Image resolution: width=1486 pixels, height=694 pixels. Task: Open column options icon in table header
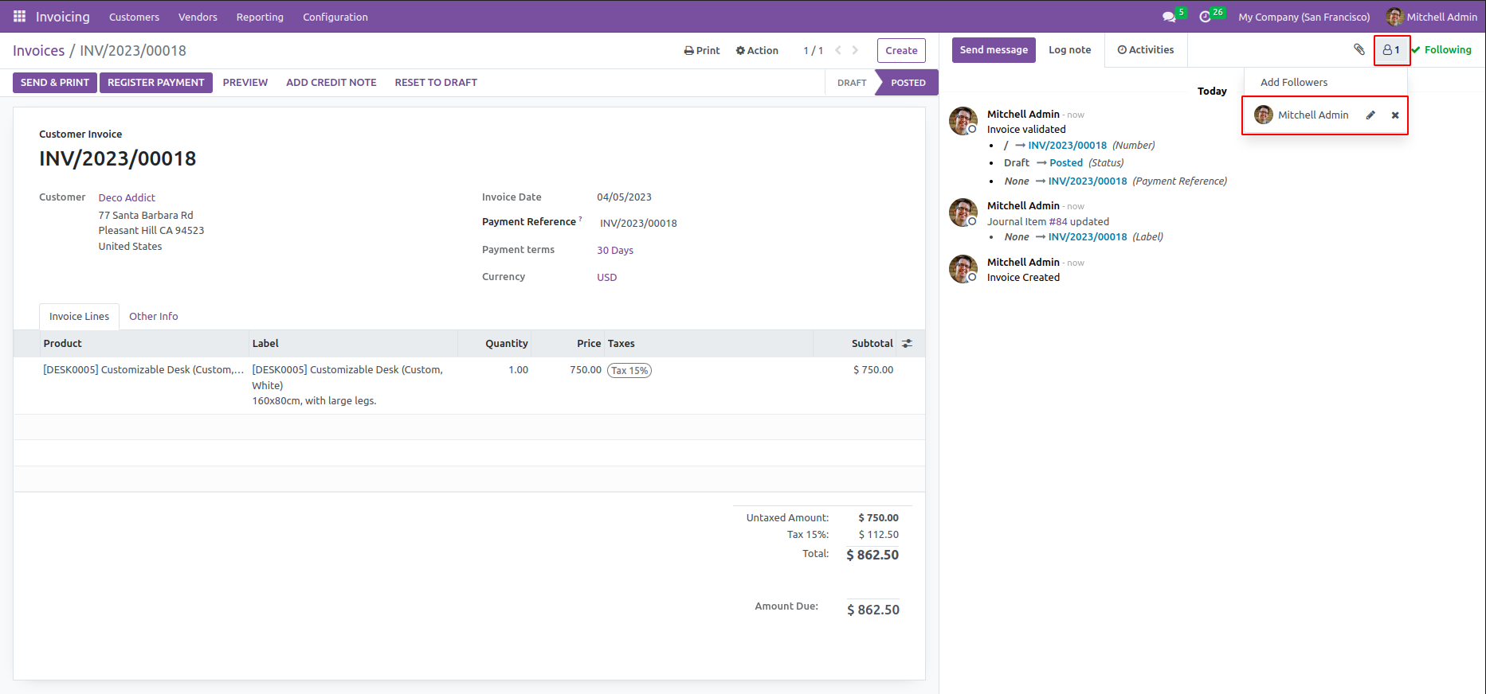[x=907, y=344]
